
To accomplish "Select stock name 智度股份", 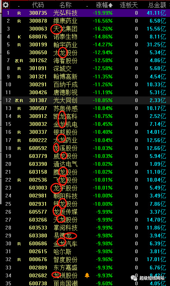I will [65, 259].
